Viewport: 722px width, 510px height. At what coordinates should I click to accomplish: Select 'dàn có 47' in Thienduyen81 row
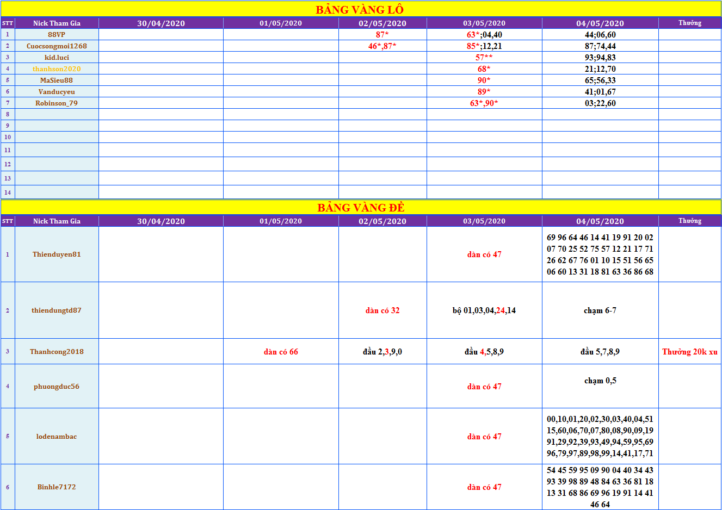[x=484, y=254]
